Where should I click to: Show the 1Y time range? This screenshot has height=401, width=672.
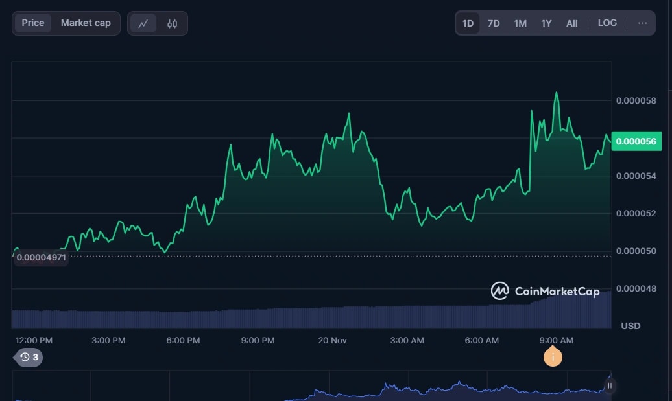click(546, 23)
